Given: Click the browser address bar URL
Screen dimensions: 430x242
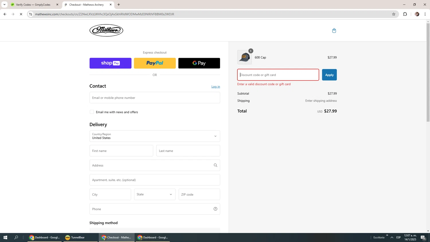Looking at the screenshot, I should click(x=105, y=14).
